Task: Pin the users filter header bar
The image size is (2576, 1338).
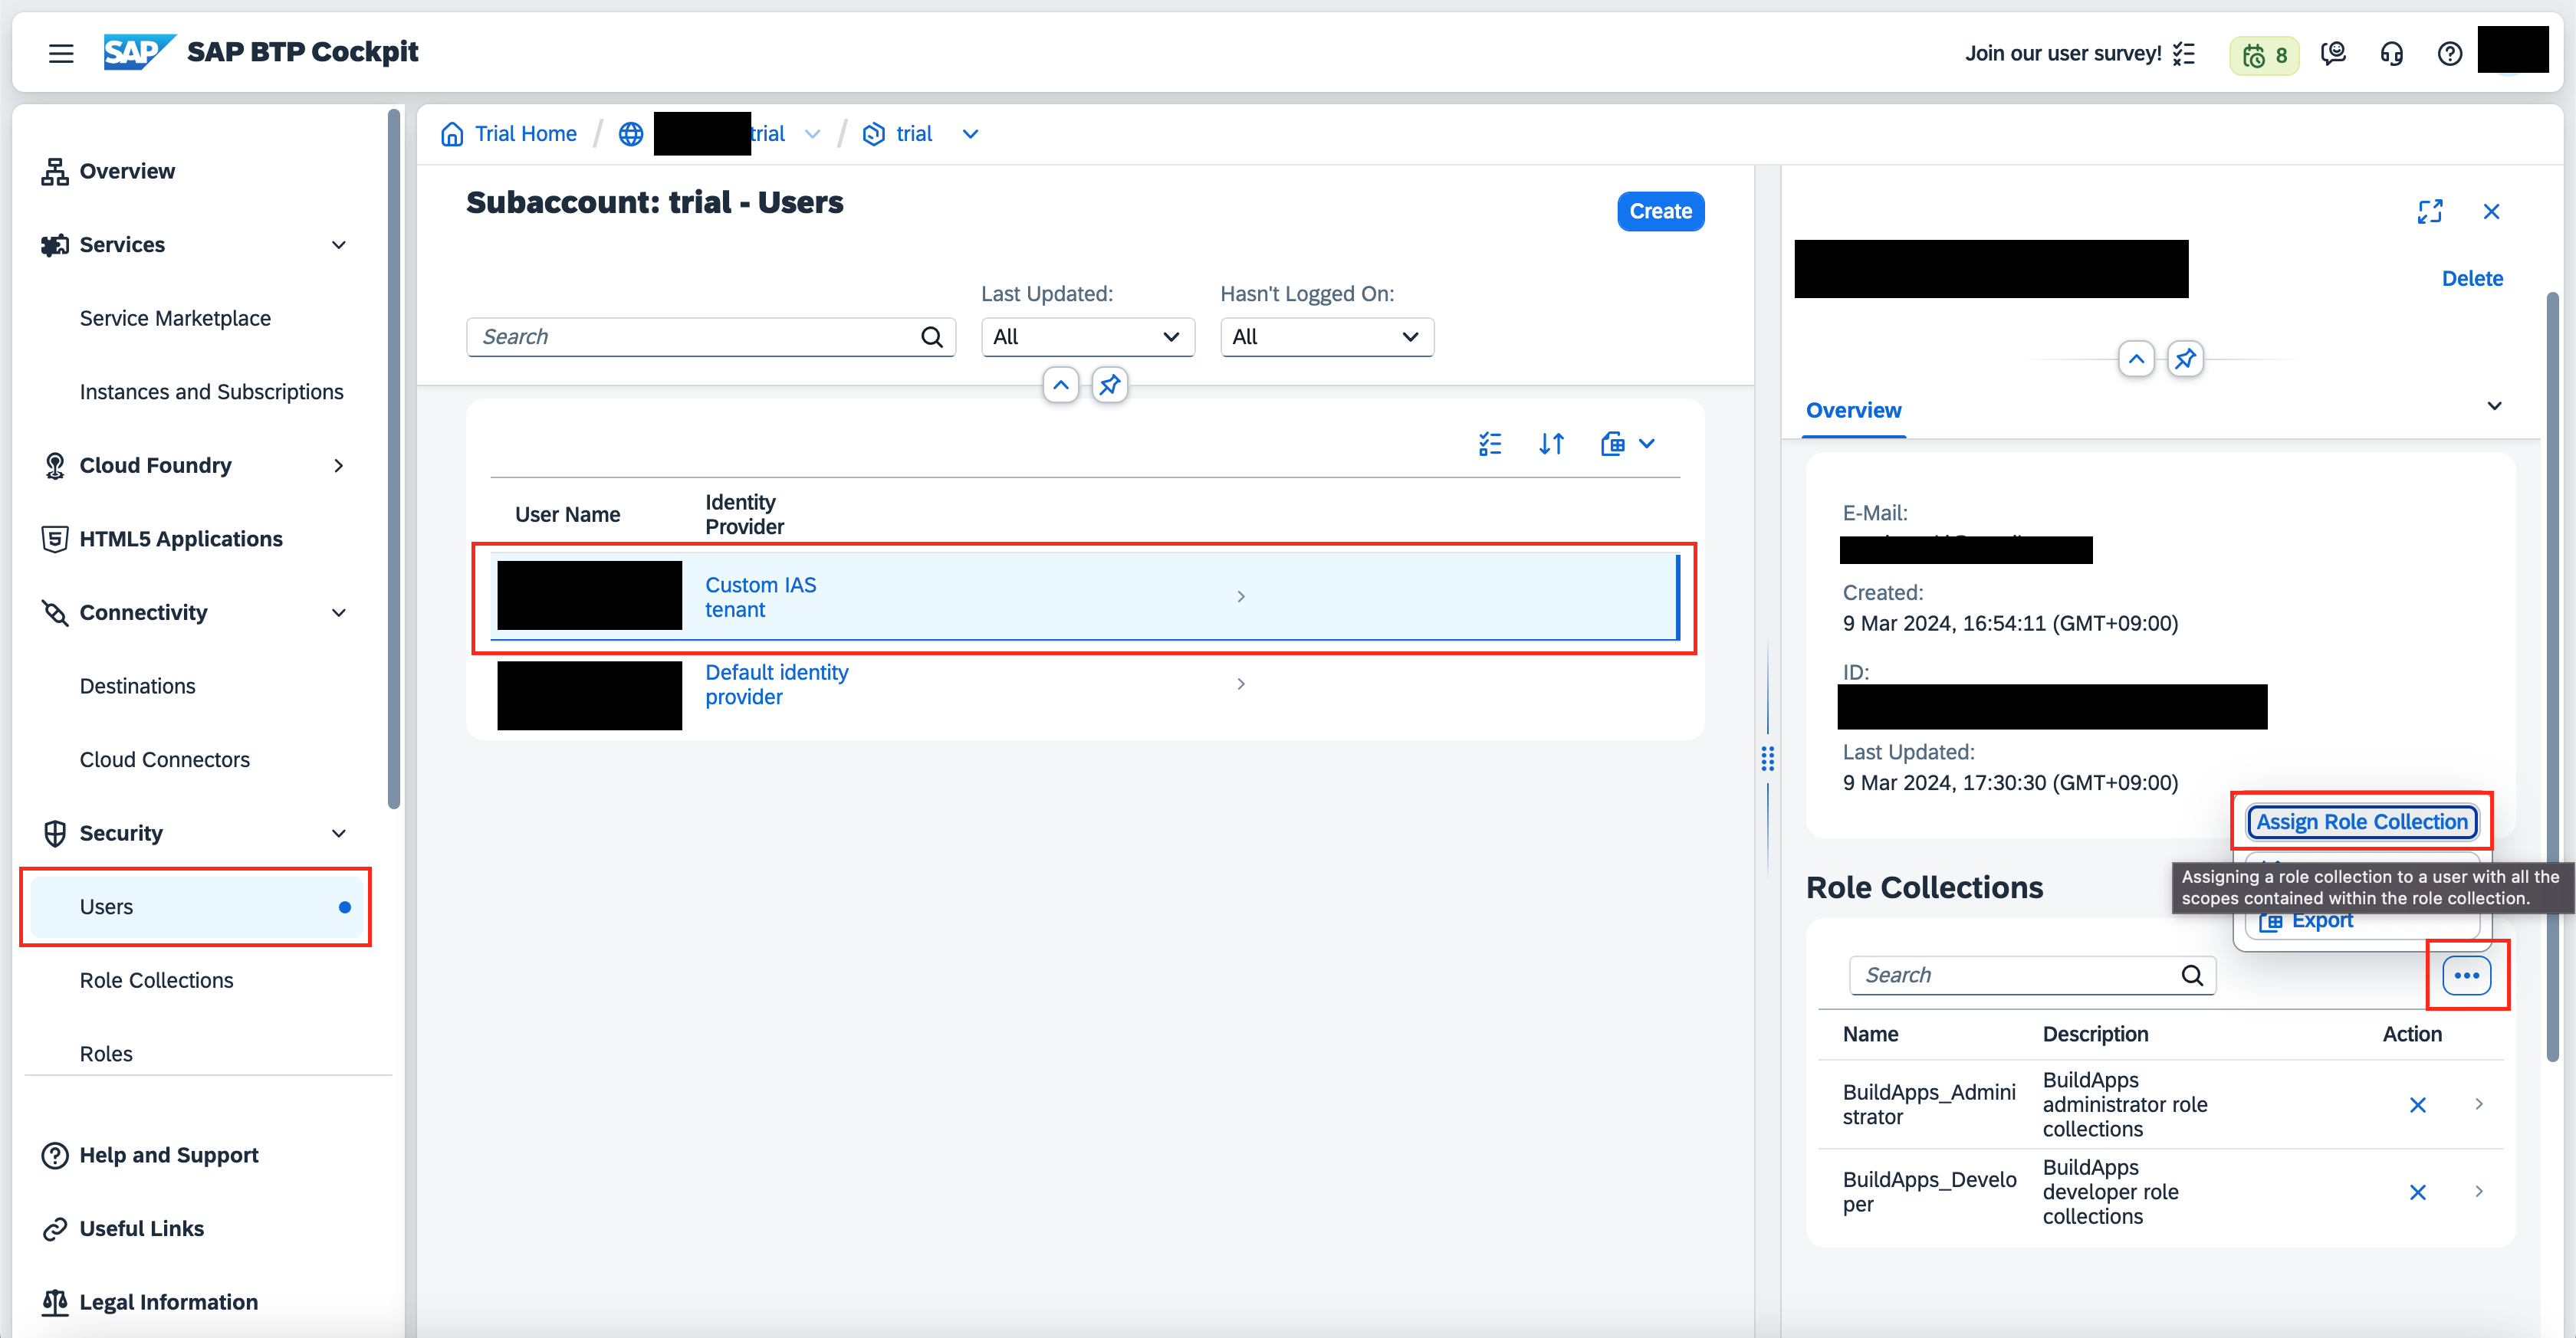Action: click(1109, 385)
